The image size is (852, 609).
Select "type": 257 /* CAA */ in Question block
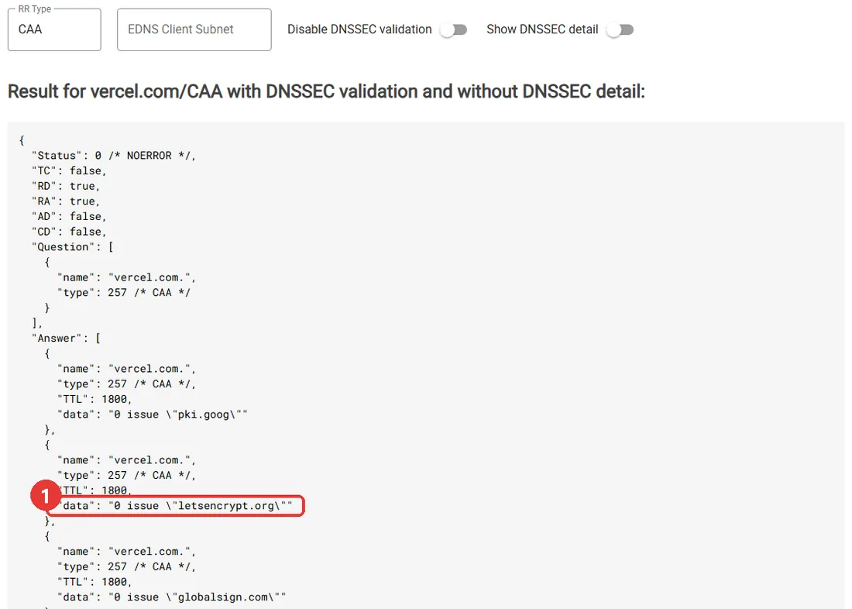point(124,293)
